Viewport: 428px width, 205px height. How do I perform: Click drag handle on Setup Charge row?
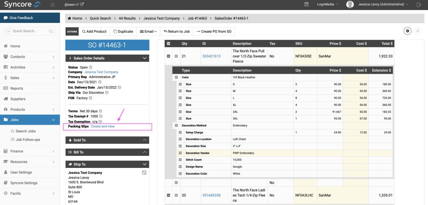click(x=180, y=132)
